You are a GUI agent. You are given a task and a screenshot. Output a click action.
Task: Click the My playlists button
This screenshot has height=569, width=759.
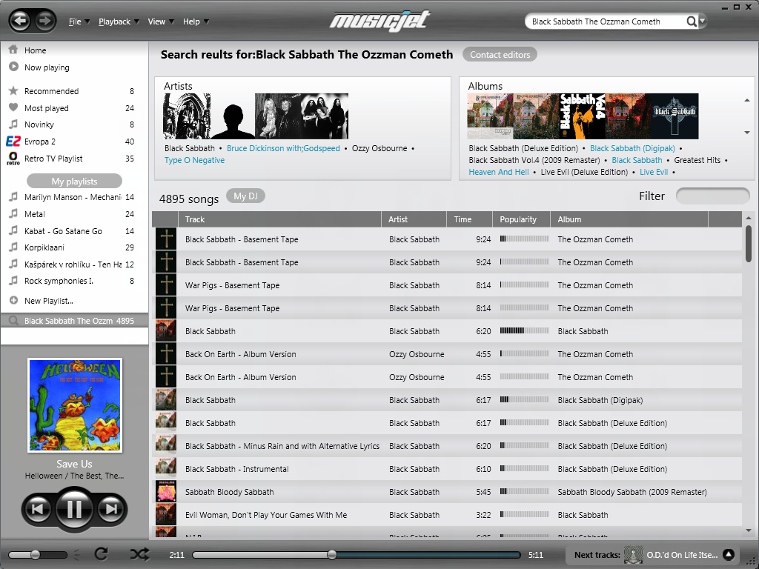pos(75,181)
